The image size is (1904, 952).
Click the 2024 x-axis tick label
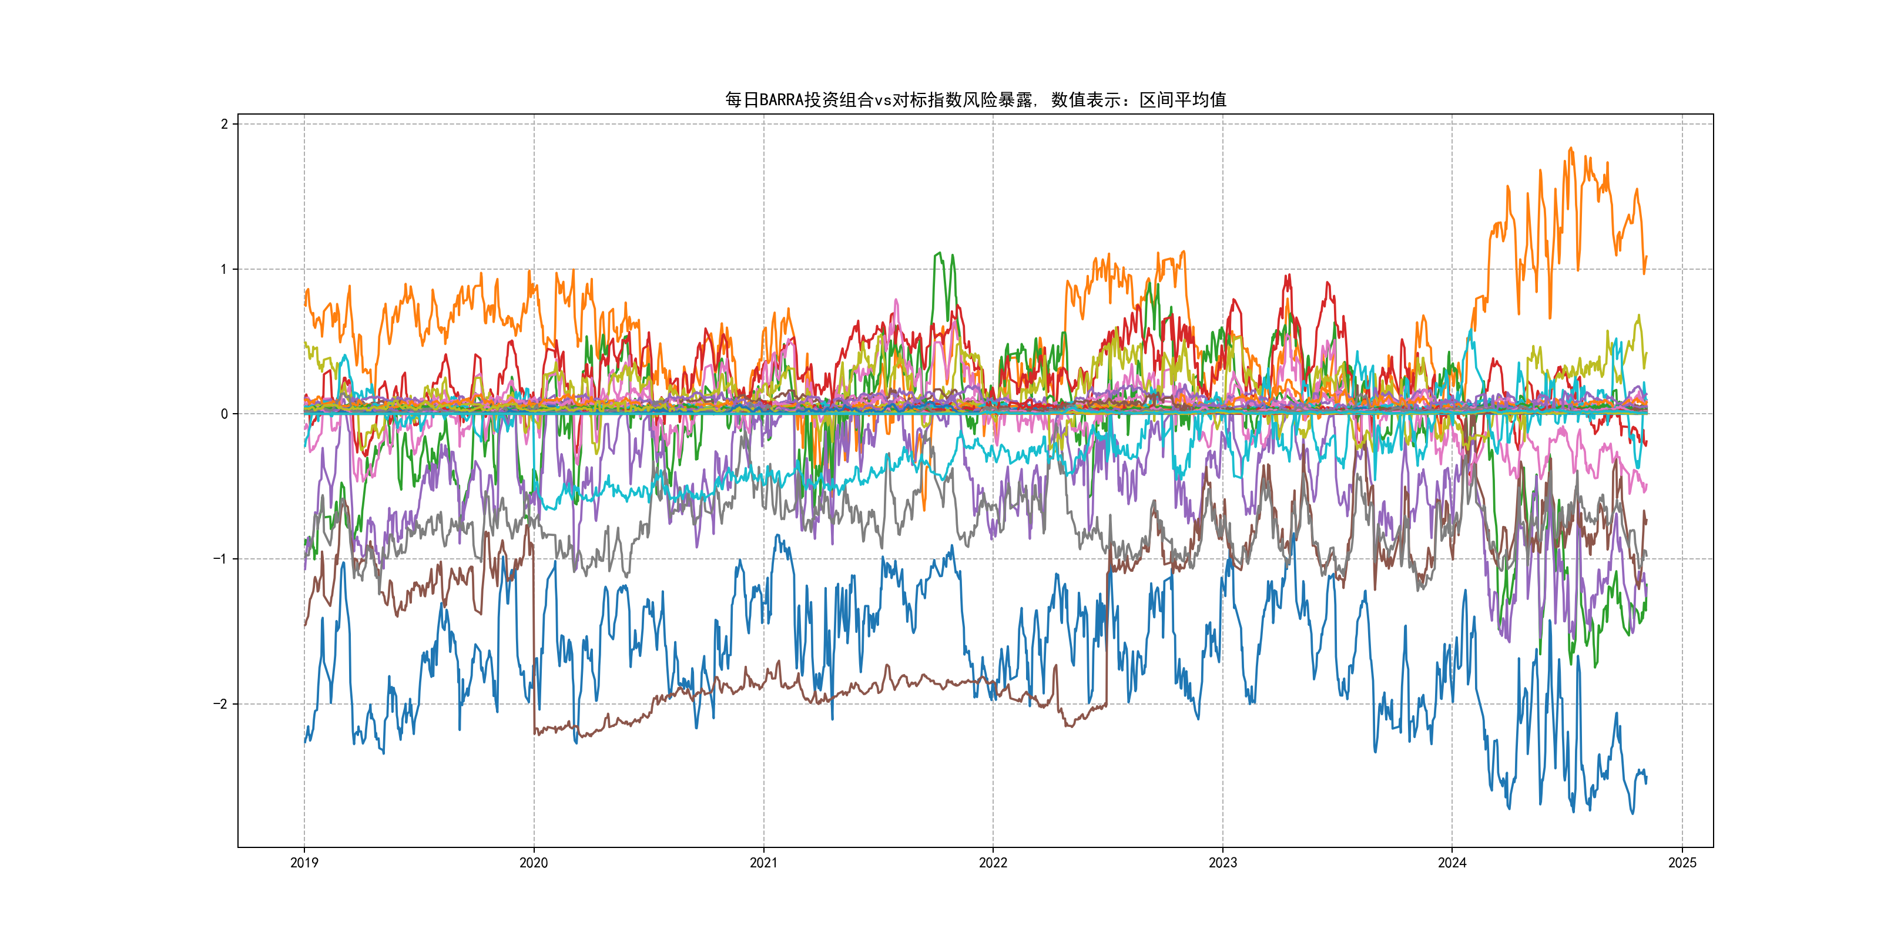(1452, 863)
